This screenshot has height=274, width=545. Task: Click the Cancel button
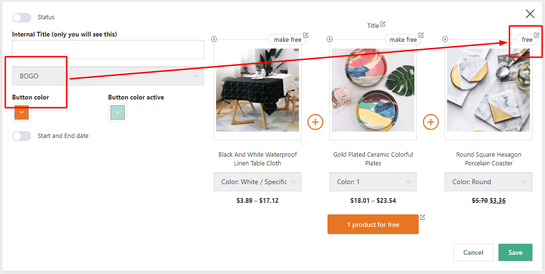click(473, 252)
